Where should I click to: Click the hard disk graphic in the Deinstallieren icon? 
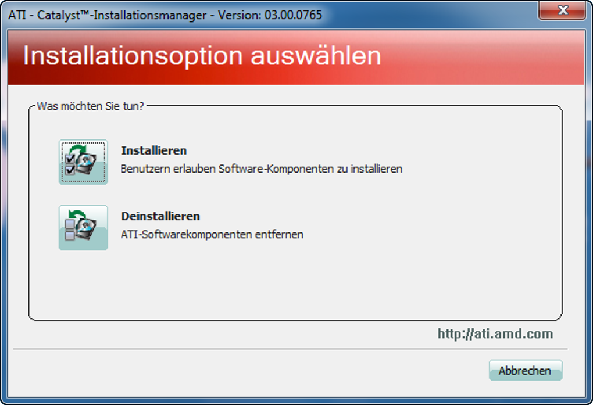(86, 230)
